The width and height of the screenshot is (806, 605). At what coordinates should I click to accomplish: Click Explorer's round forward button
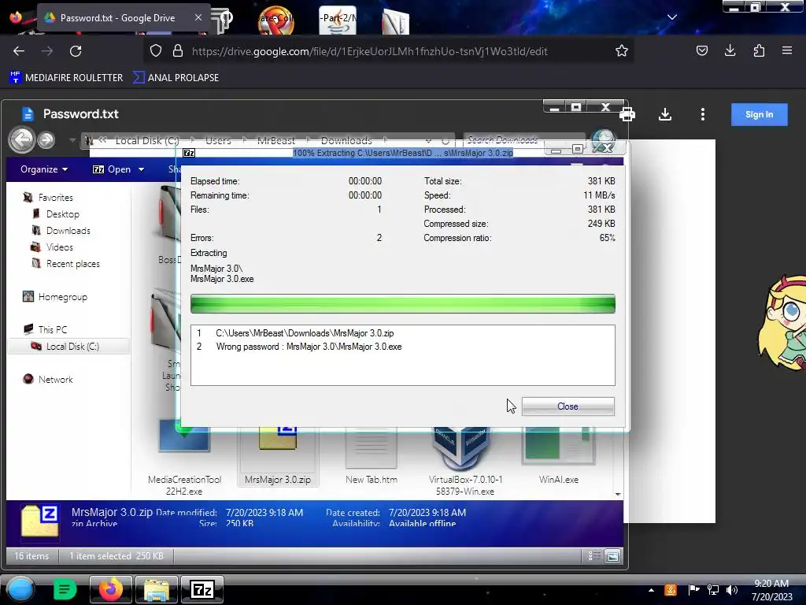(46, 140)
